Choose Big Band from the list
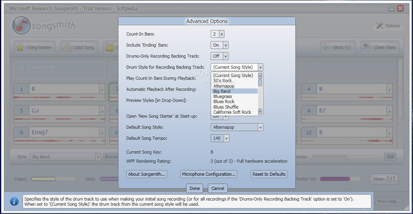The image size is (413, 214). [x=235, y=91]
